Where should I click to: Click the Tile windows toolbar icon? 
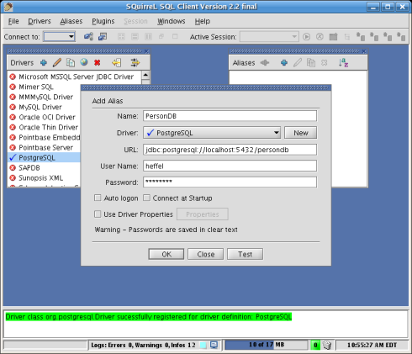click(x=121, y=36)
